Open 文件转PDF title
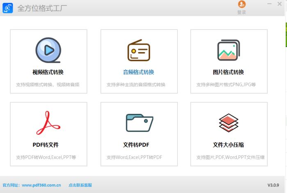This screenshot has width=287, height=193. point(136,145)
